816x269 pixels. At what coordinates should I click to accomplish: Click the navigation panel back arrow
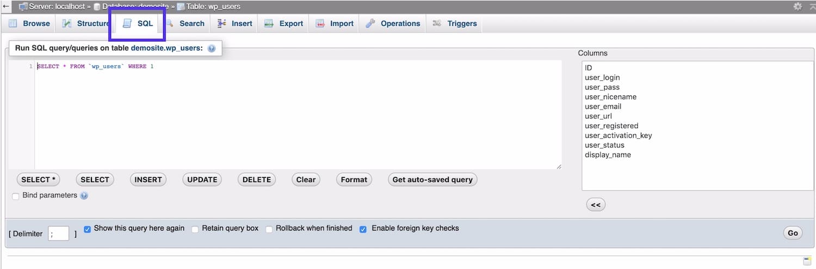click(x=6, y=7)
